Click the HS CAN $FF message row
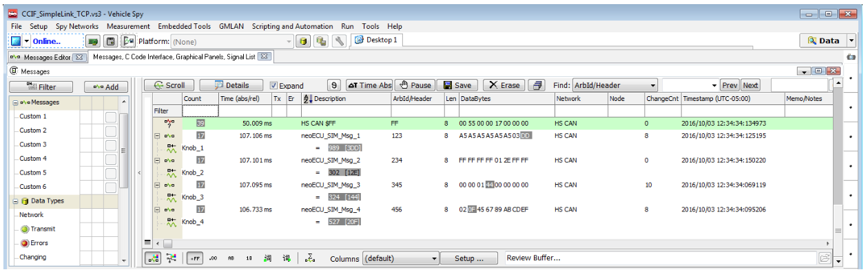Screen dimensions: 868x272 493,124
